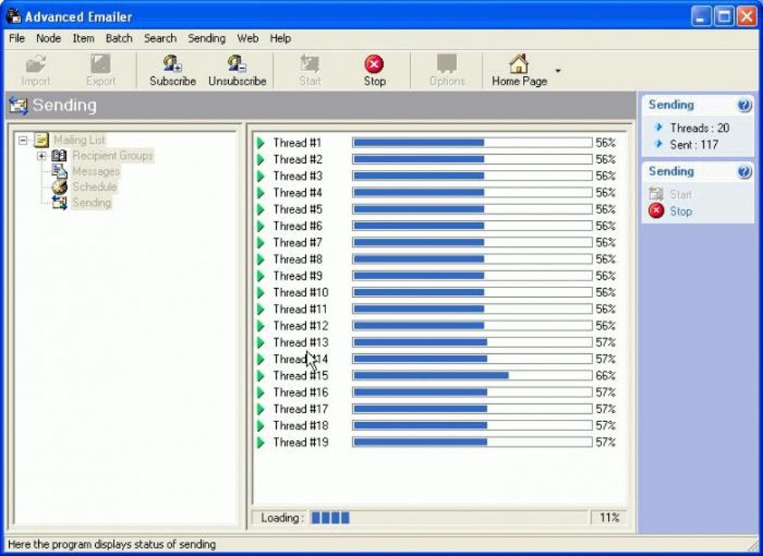Click the Thread #18 label
Viewport: 763px width, 556px height.
point(301,426)
